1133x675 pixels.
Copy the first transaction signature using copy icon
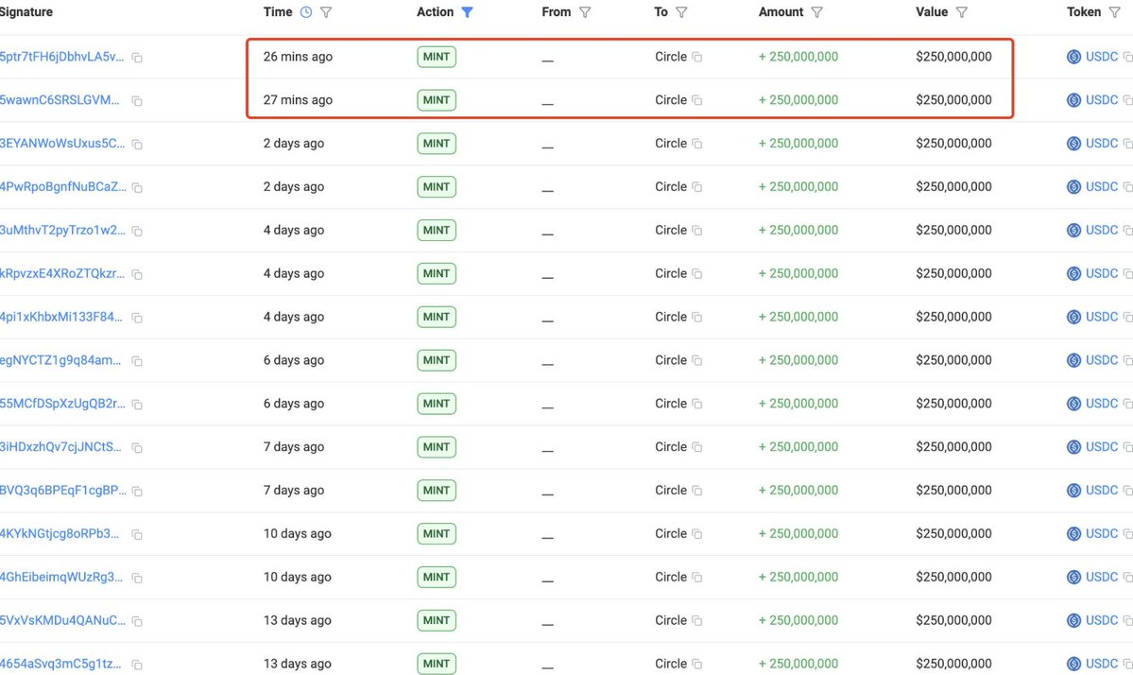pyautogui.click(x=136, y=57)
